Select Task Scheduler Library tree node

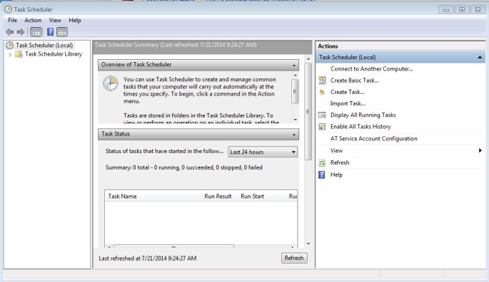click(54, 54)
